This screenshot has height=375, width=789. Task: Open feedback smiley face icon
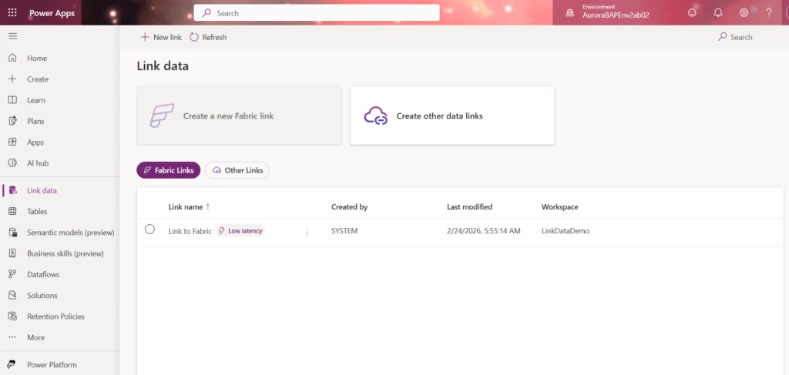point(693,13)
